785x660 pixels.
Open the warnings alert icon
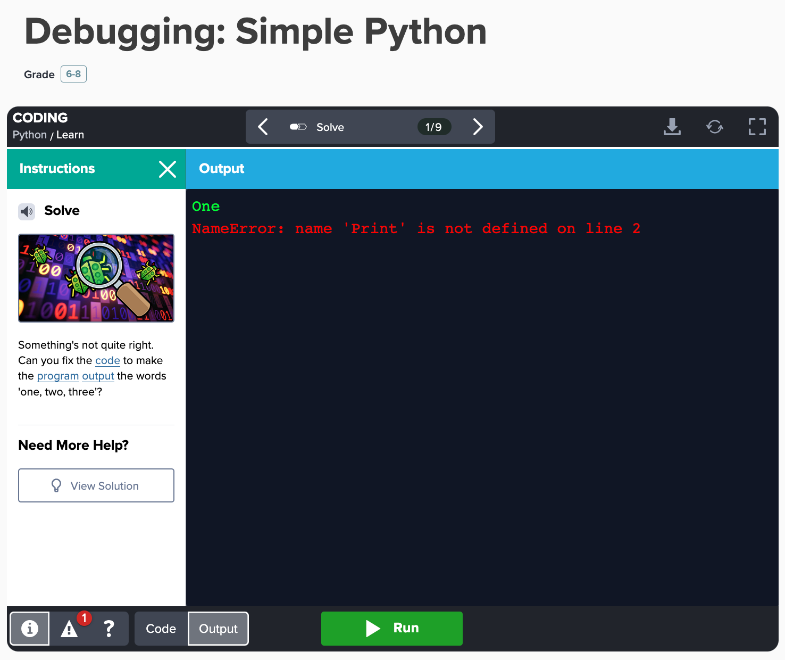click(x=69, y=629)
